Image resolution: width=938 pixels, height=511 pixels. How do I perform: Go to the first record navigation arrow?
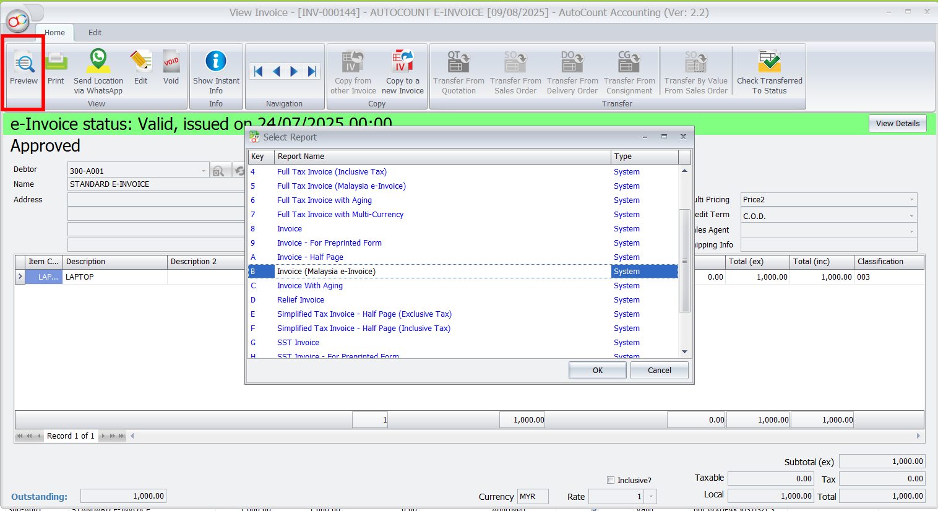pos(258,71)
